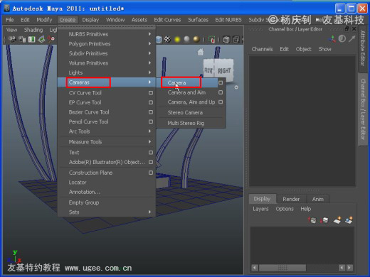This screenshot has width=370, height=277.
Task: Open option box for CV Curve Tool
Action: tap(151, 93)
